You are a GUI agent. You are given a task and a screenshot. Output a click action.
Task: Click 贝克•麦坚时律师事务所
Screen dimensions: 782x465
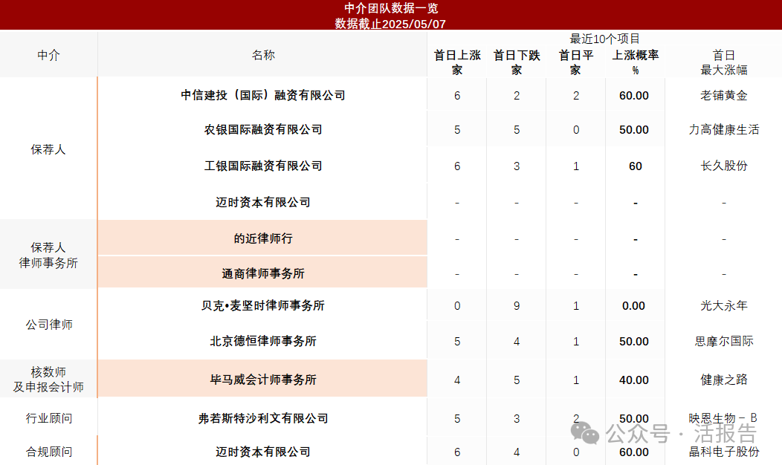click(263, 305)
